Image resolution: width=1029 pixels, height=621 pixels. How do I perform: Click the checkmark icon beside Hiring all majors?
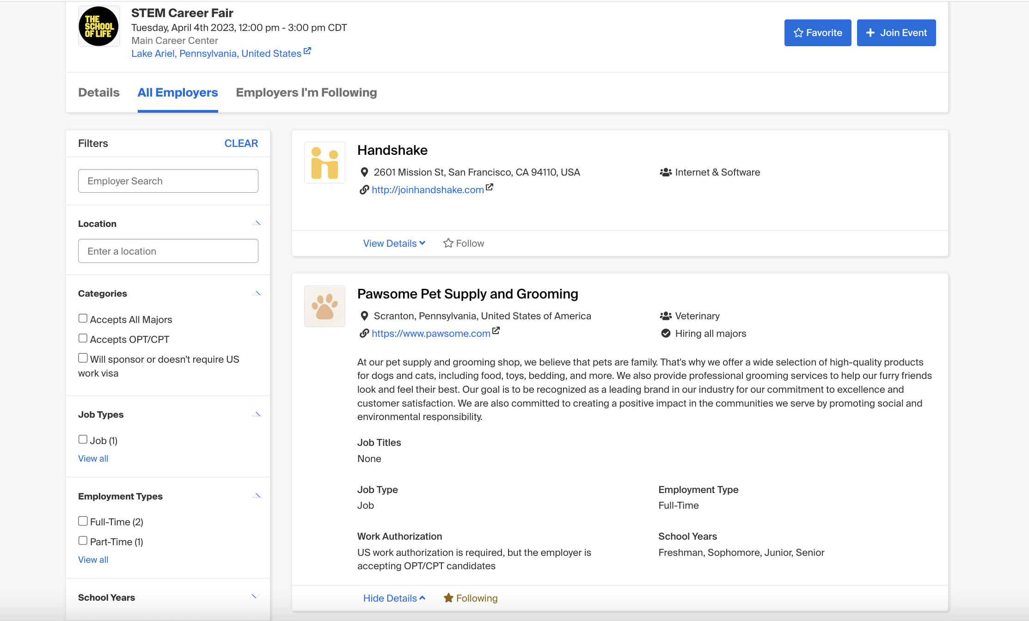666,334
